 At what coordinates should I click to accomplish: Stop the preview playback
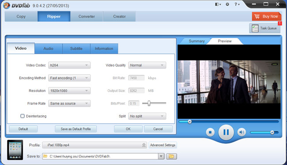coord(210,132)
